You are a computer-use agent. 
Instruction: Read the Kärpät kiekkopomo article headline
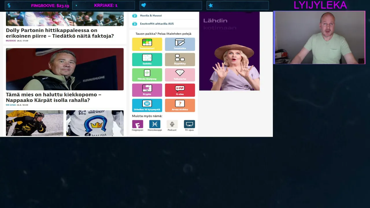[x=53, y=97]
